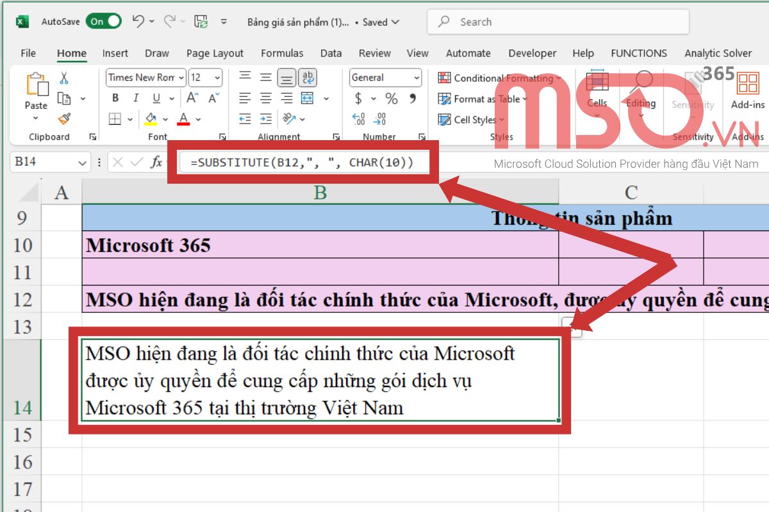Open the Developer ribbon tab
The height and width of the screenshot is (512, 769).
click(x=532, y=53)
